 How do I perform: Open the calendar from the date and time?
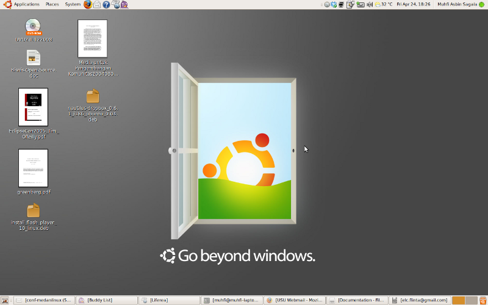point(414,4)
